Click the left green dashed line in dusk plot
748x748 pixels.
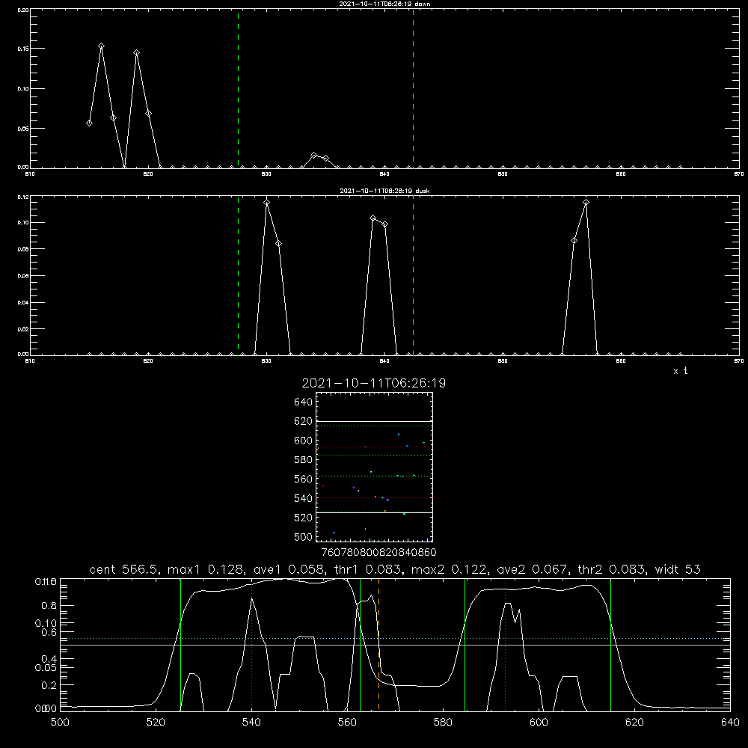(238, 276)
